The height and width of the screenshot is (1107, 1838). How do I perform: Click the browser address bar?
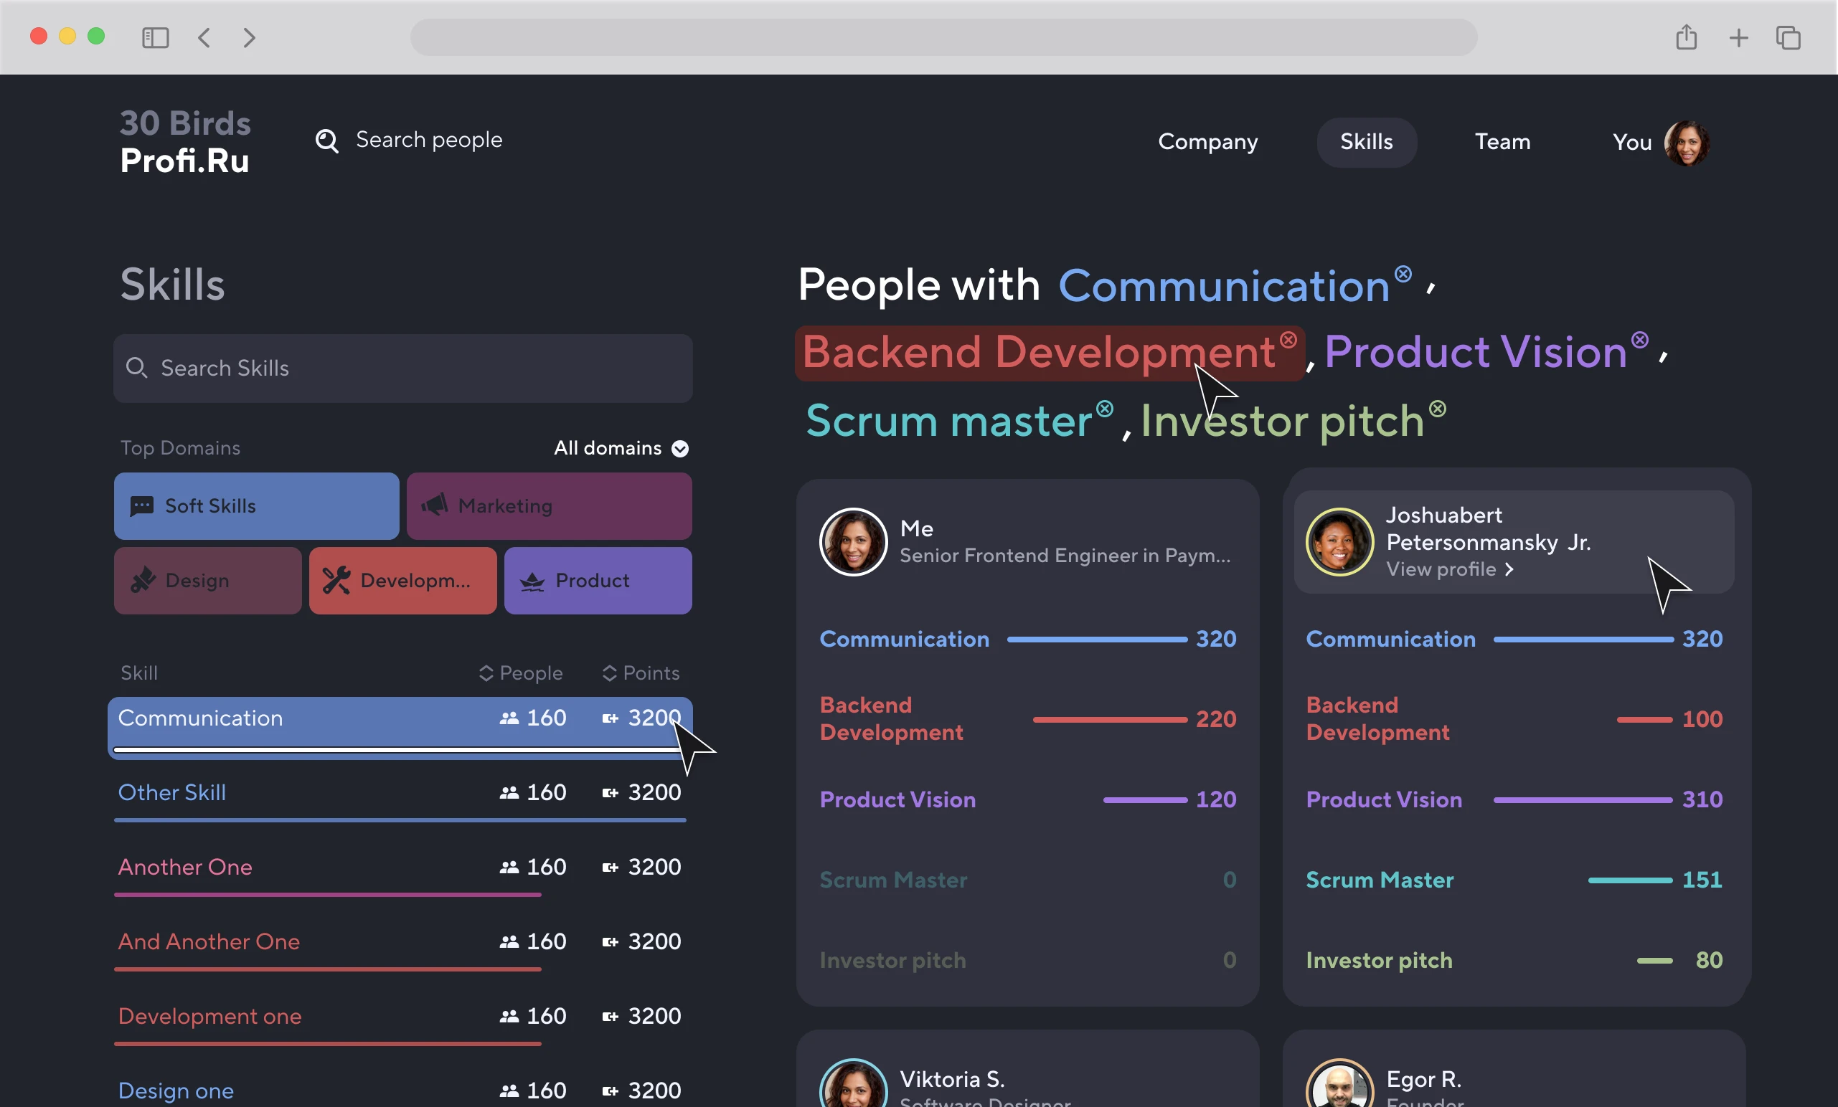pos(943,37)
